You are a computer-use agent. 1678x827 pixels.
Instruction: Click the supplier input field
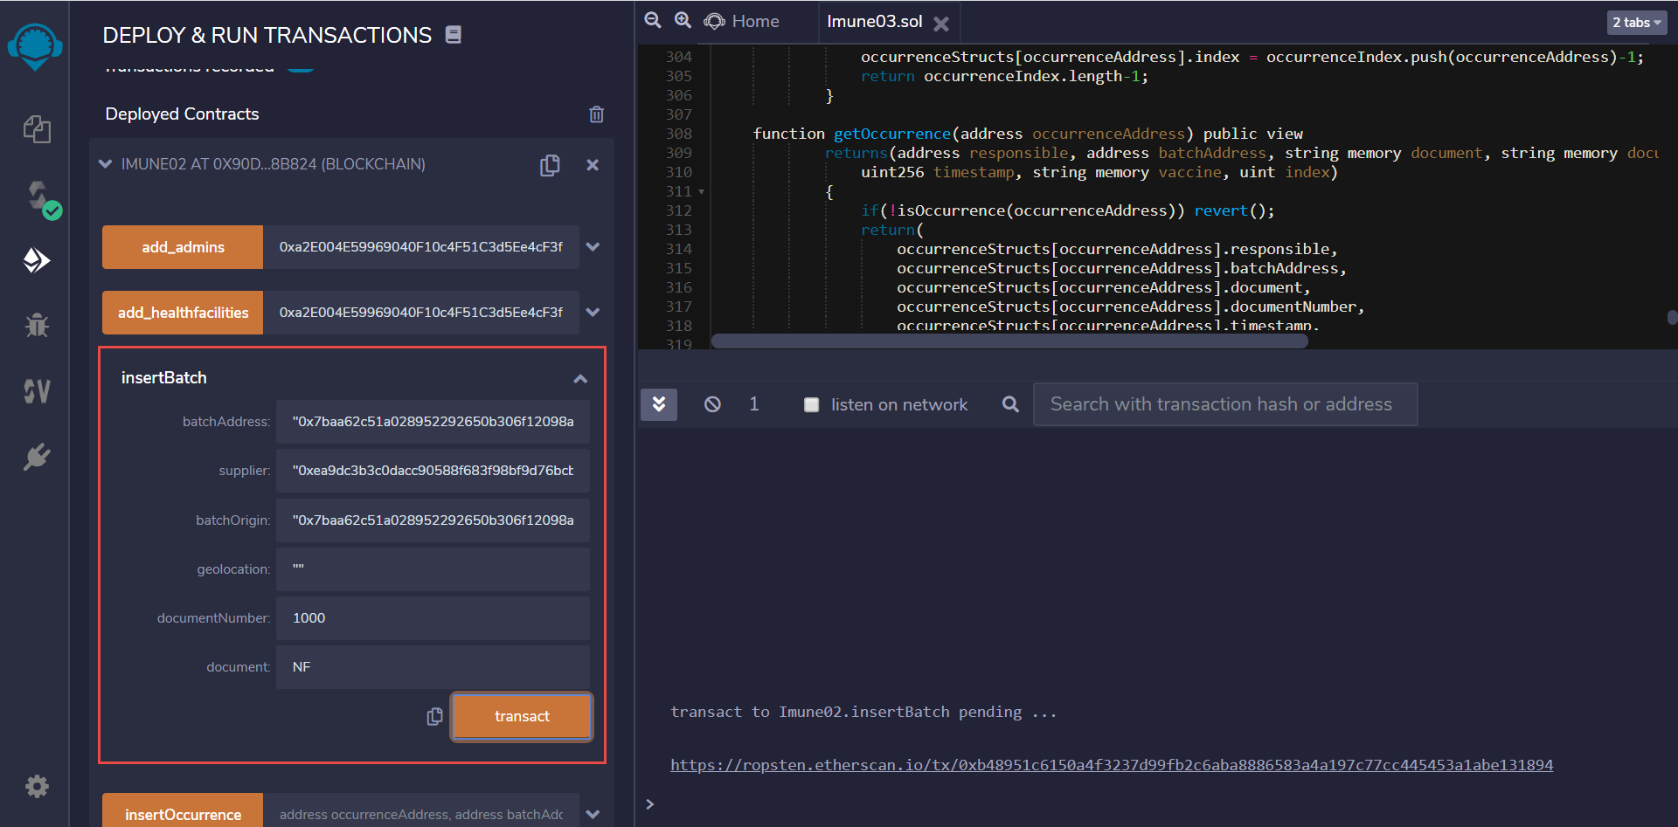[433, 471]
